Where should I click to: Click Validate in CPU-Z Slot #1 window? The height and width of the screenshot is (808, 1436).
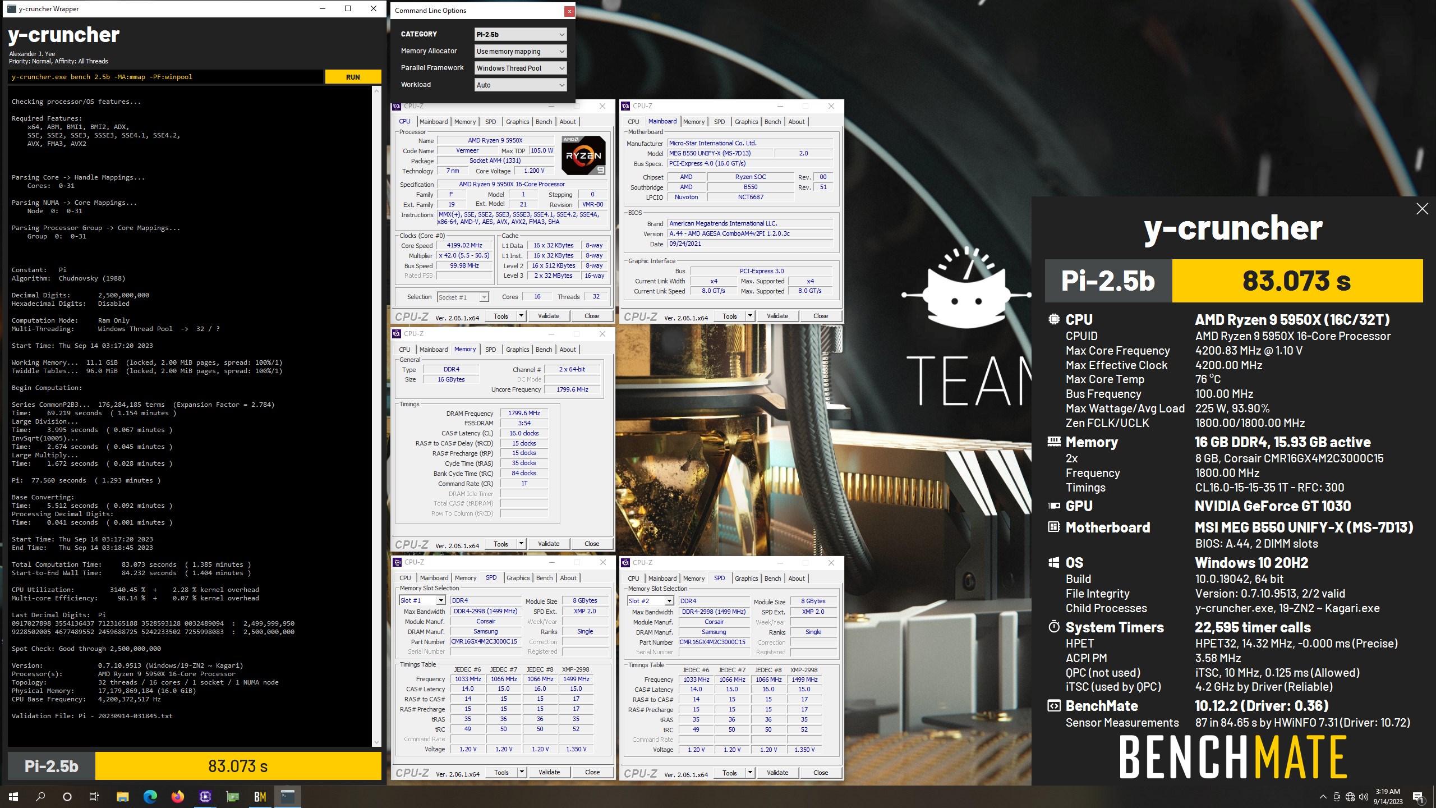pyautogui.click(x=549, y=772)
